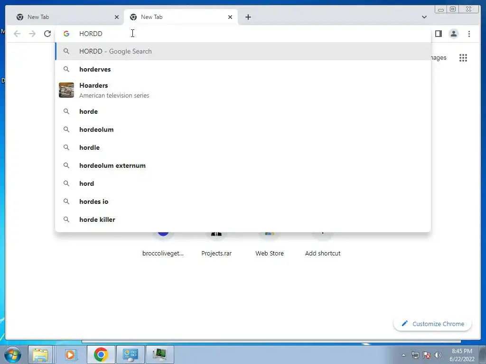Close the first New Tab
Image resolution: width=486 pixels, height=364 pixels.
[x=117, y=17]
